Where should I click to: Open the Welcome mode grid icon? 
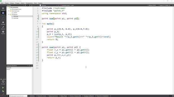click(x=3, y=8)
